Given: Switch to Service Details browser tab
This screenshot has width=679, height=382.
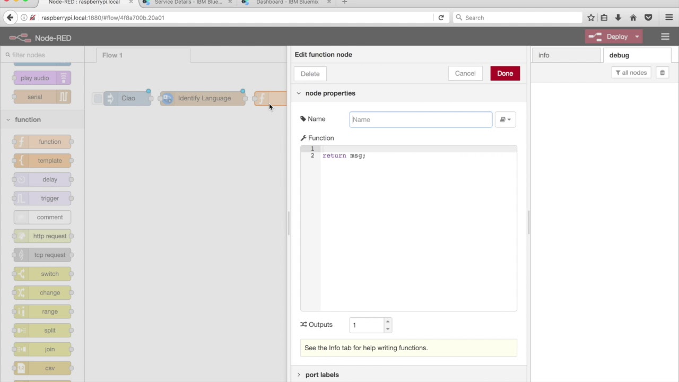Looking at the screenshot, I should [188, 3].
